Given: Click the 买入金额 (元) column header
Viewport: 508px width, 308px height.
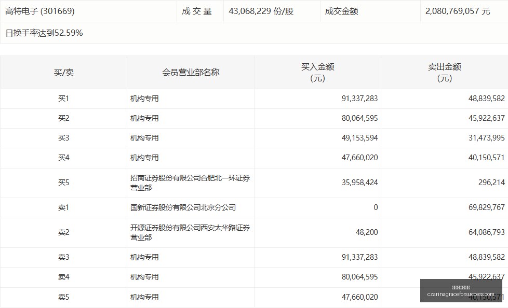Looking at the screenshot, I should pyautogui.click(x=317, y=72).
